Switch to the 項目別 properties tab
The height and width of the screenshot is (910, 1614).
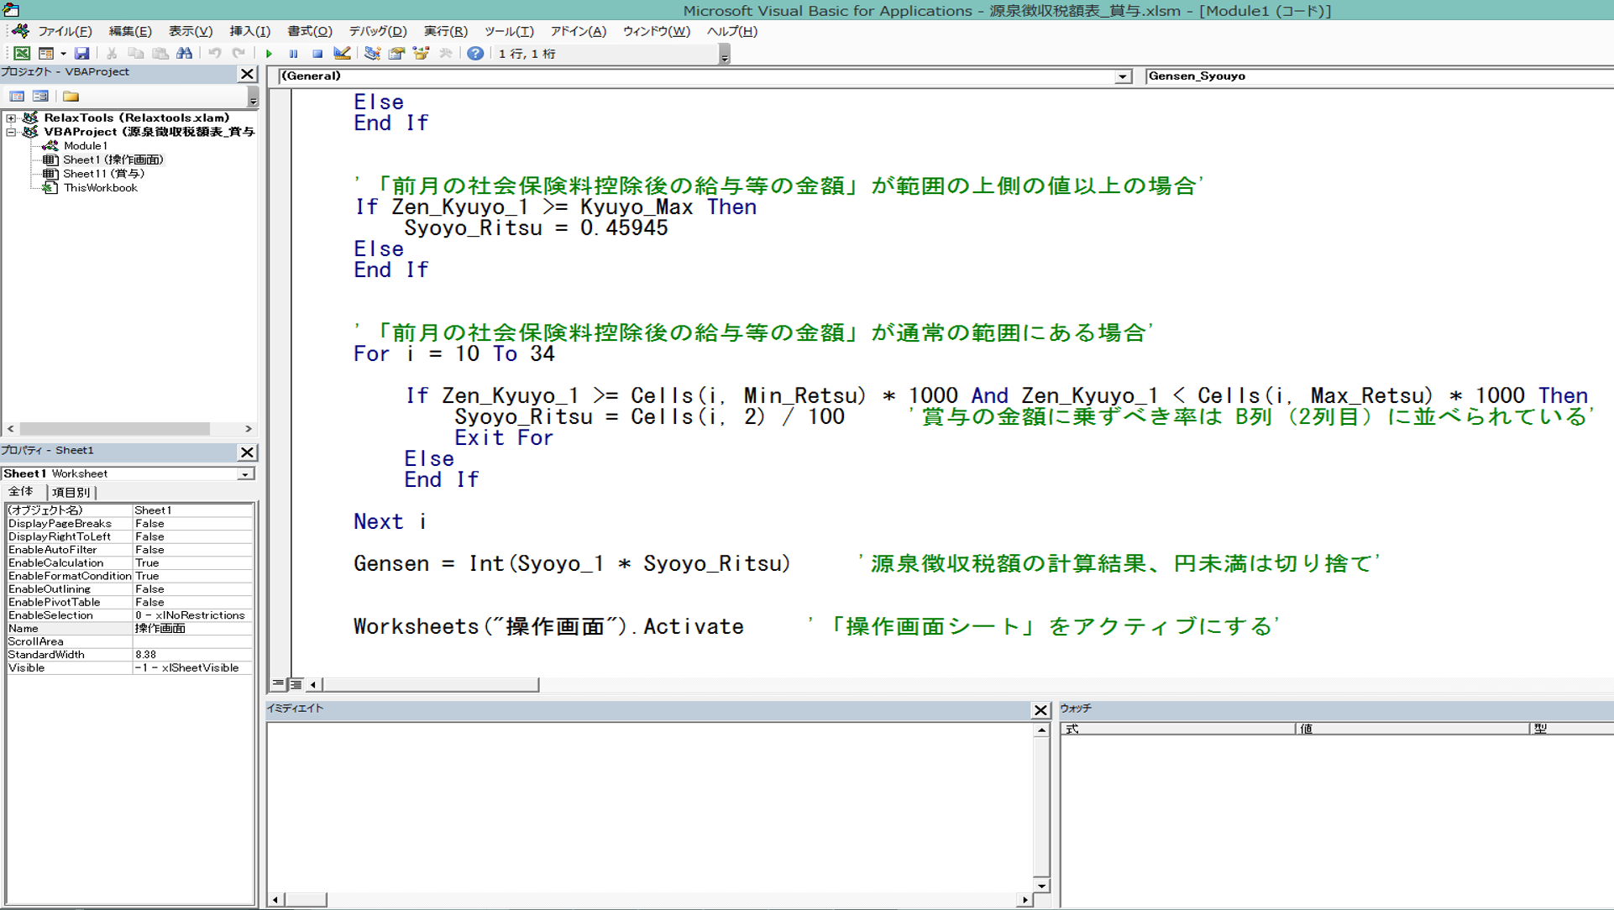71,492
